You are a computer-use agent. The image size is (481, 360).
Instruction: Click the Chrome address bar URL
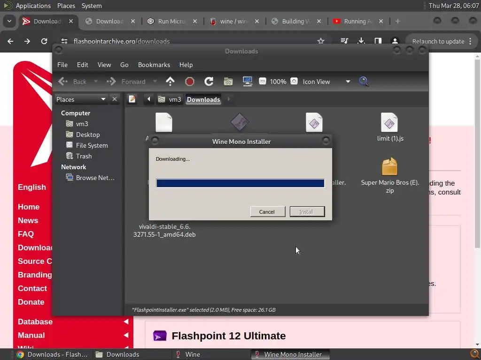click(x=122, y=41)
